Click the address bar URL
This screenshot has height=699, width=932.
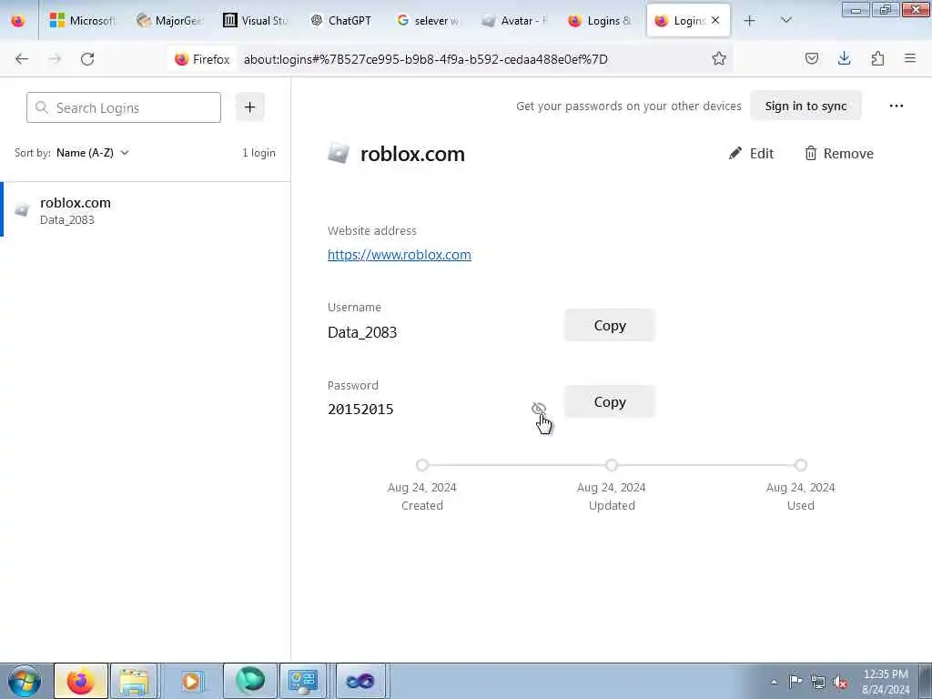click(426, 59)
